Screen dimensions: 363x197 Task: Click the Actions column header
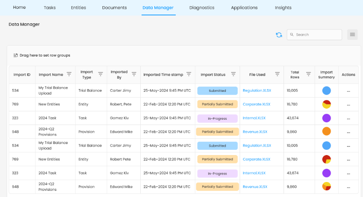click(x=348, y=75)
